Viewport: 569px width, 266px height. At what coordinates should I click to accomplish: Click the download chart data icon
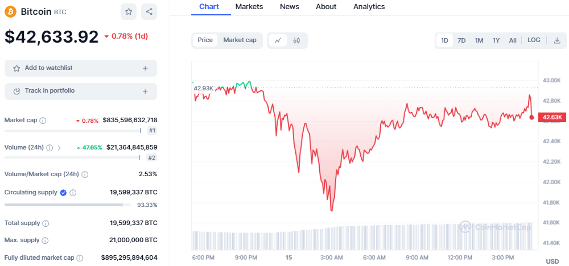pyautogui.click(x=557, y=40)
